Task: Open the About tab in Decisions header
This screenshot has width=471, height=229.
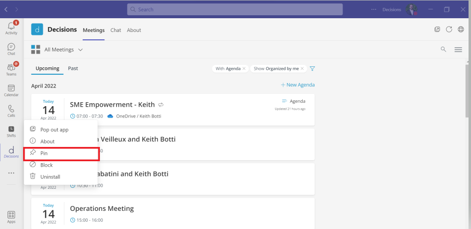Action: coord(134,30)
